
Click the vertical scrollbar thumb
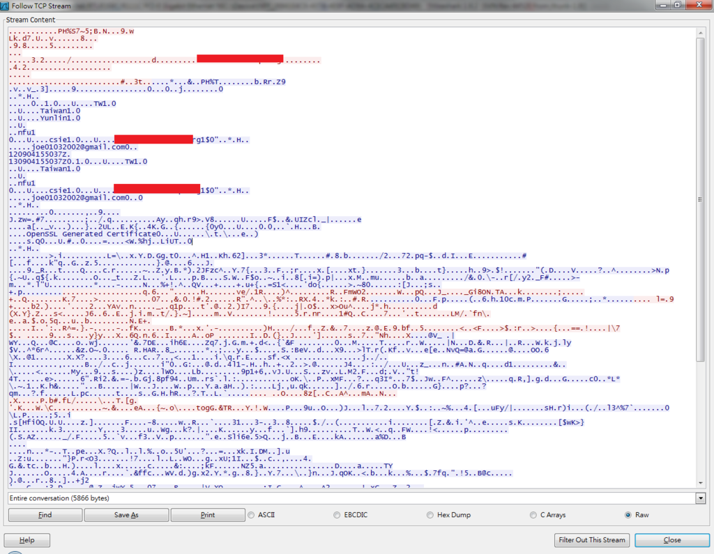point(700,199)
